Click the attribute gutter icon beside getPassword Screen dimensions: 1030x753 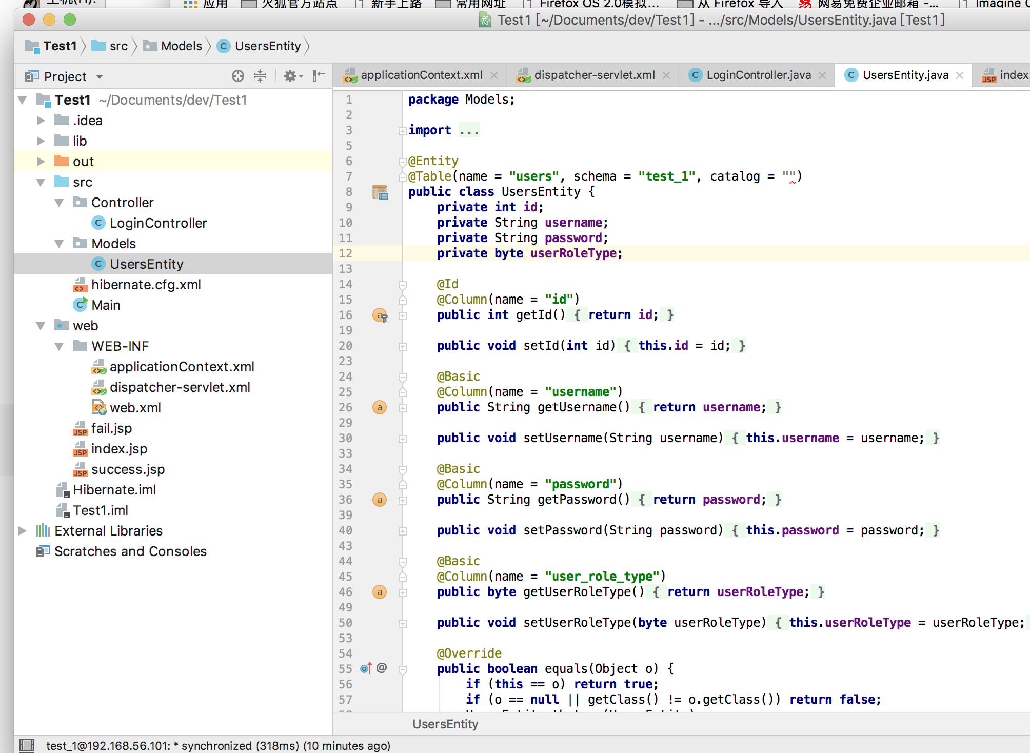[x=379, y=500]
